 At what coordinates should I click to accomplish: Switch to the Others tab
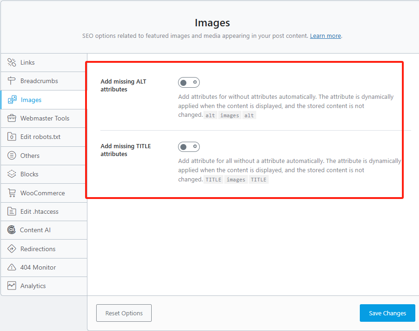30,156
